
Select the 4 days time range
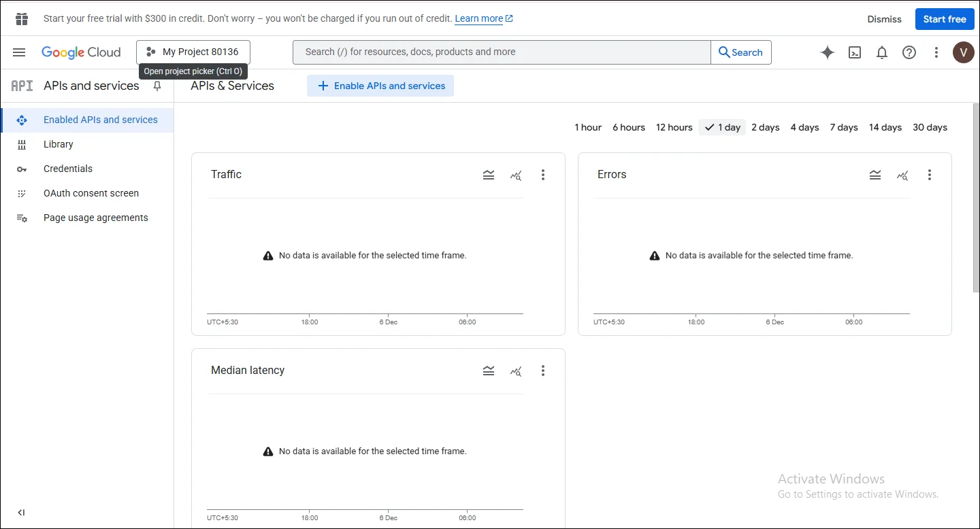click(804, 127)
